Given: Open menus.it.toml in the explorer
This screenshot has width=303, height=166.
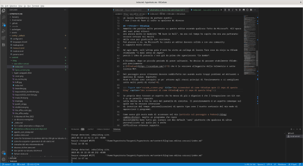Looking at the screenshot, I should click(18, 48).
